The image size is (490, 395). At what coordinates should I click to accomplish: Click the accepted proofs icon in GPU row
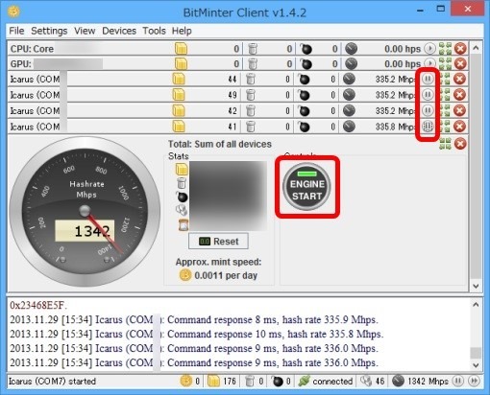181,63
